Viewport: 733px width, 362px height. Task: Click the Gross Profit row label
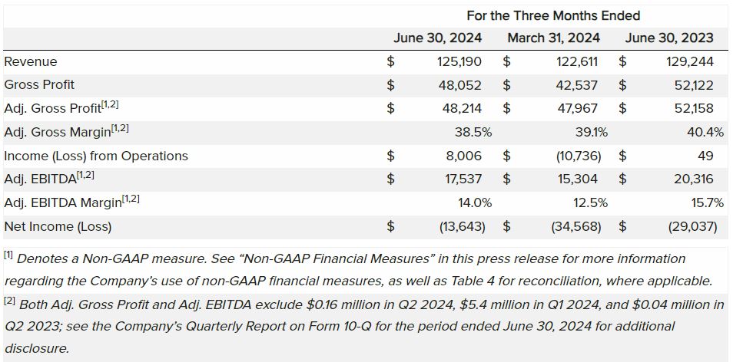(39, 84)
